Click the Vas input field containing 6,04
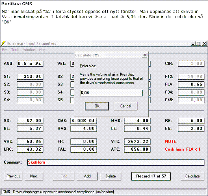Viewport: 208px width, 196px height. tap(111, 93)
